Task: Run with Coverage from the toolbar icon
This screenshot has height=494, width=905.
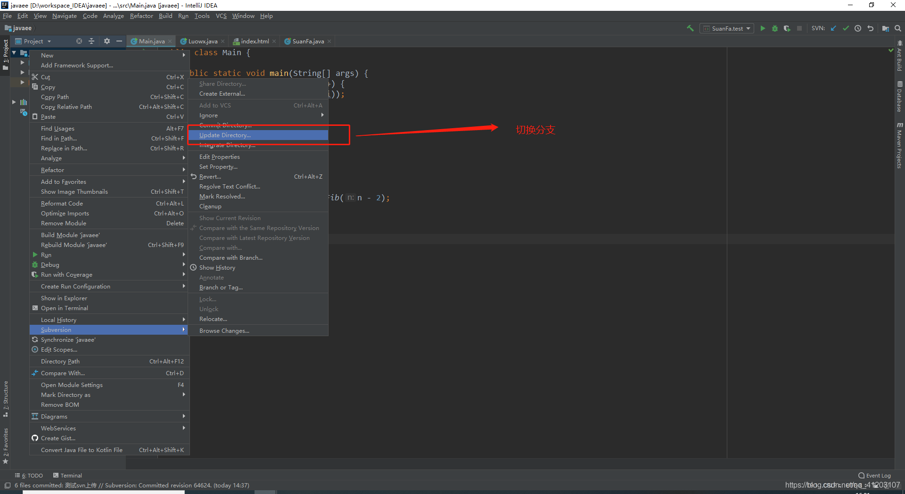Action: click(x=787, y=28)
